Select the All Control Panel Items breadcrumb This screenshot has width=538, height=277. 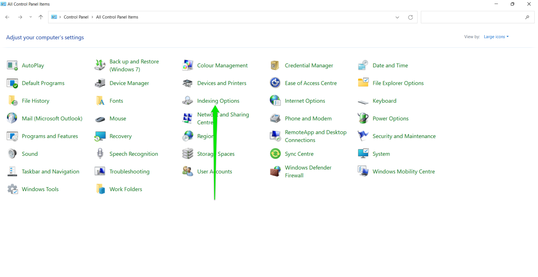(x=117, y=17)
